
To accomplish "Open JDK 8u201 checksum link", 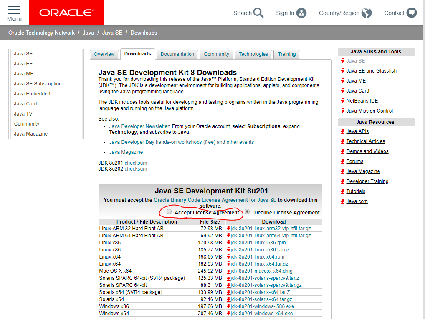I will (136, 163).
